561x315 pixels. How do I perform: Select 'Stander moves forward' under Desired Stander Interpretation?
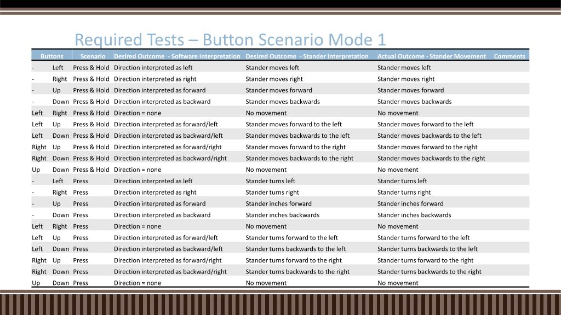(279, 90)
